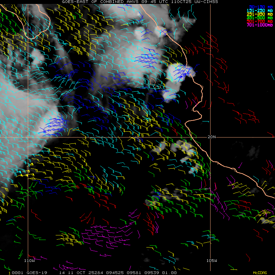This screenshot has width=275, height=275.
Task: Click the 01.00 value in footer
Action: 169,273
